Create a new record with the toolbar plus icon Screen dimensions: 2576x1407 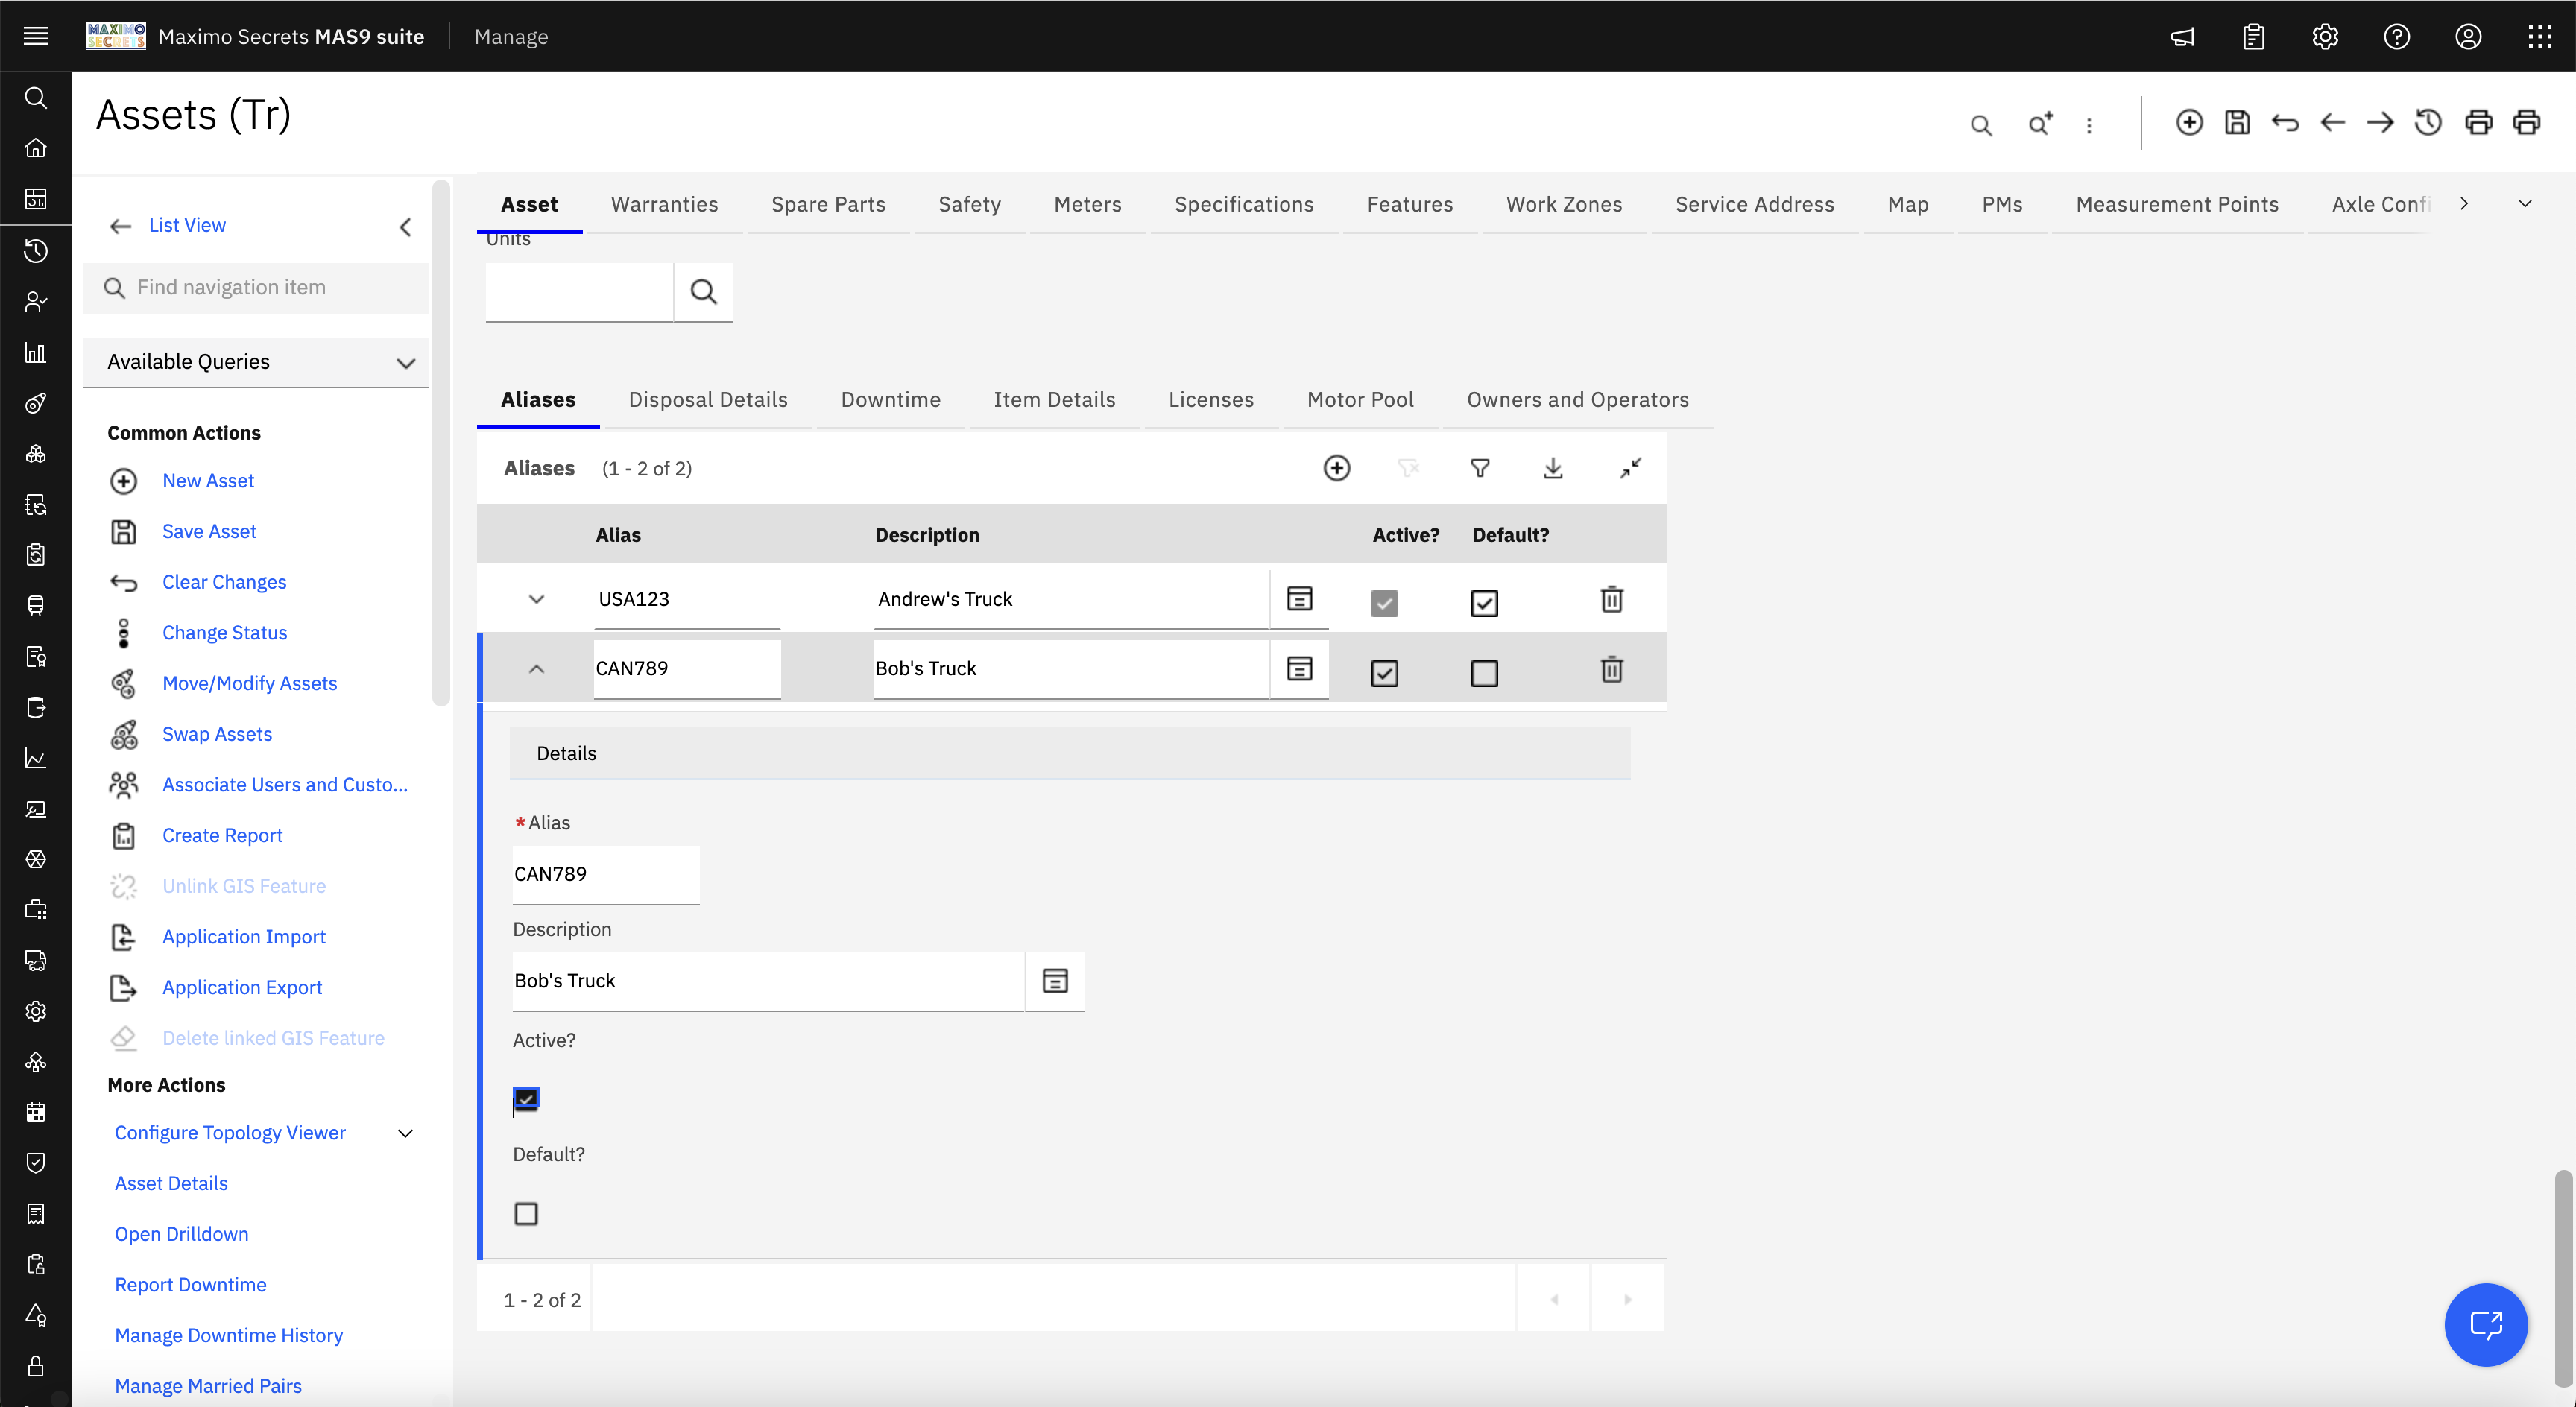(2189, 122)
